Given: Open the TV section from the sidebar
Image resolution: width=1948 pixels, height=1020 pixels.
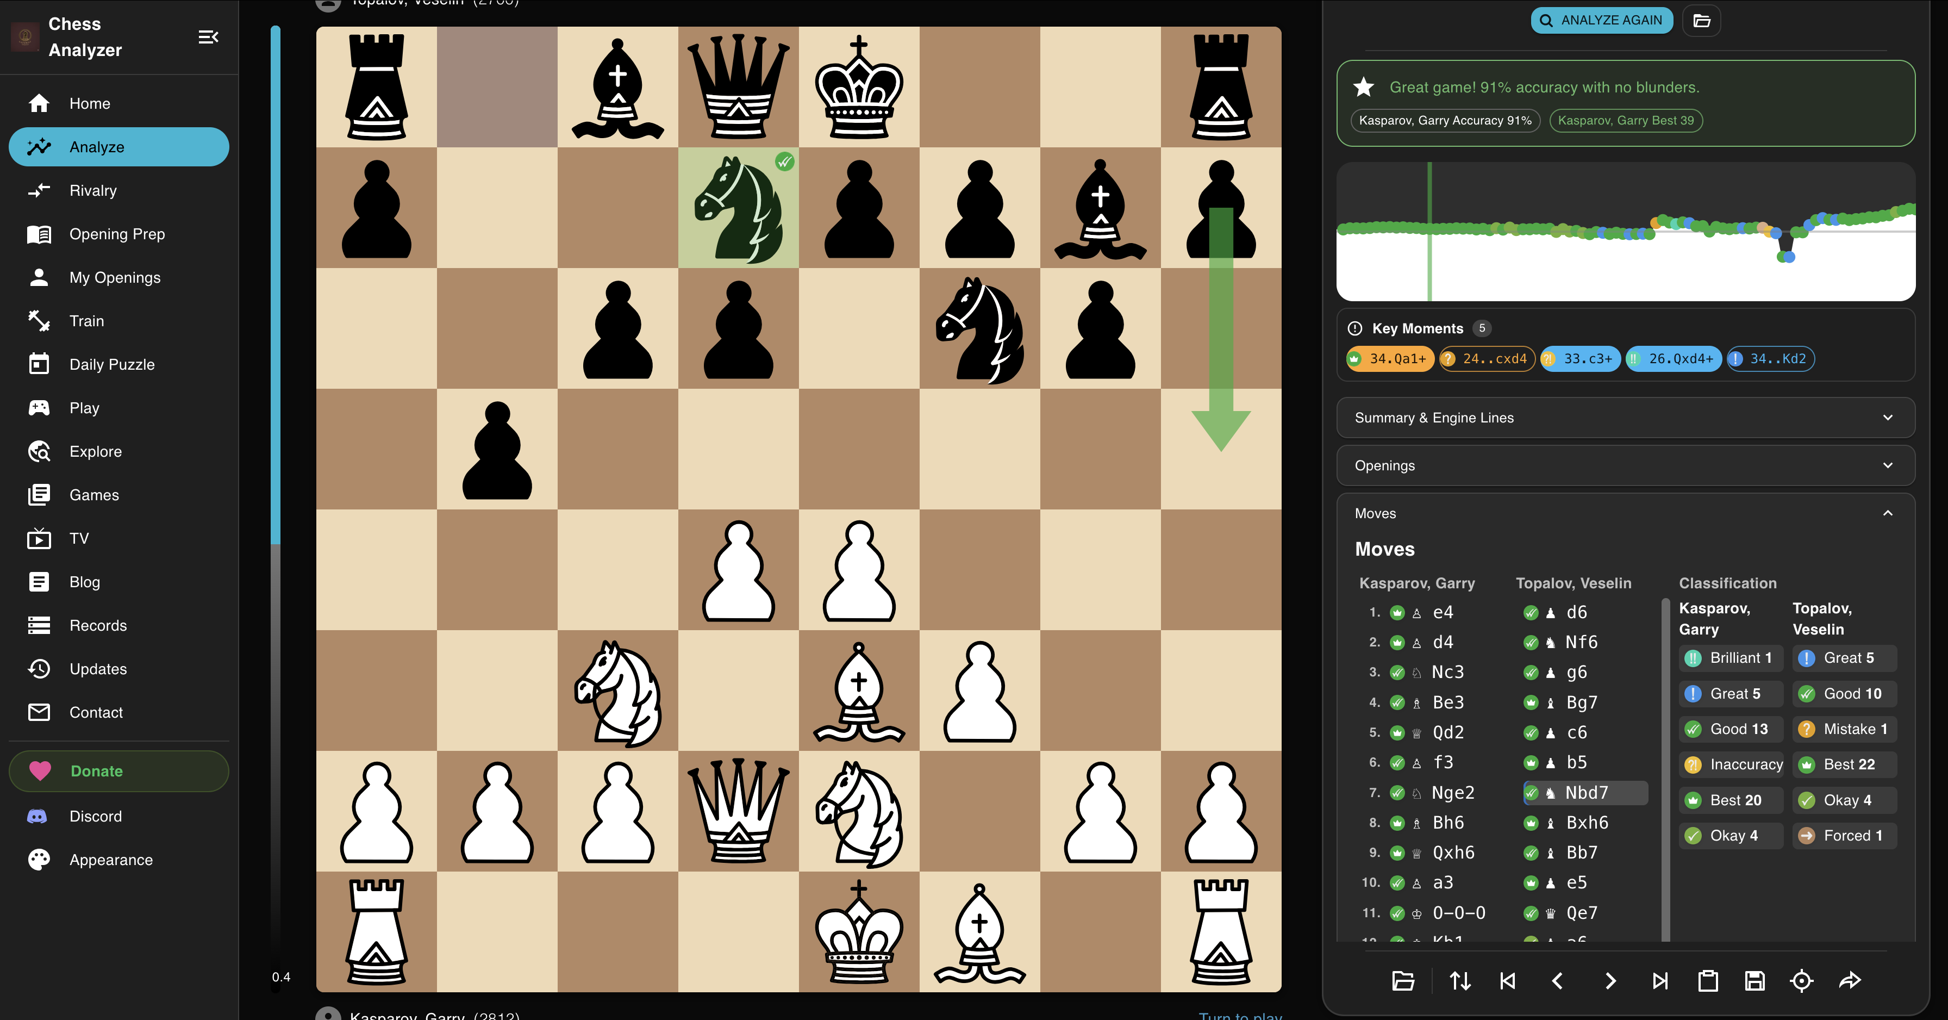Looking at the screenshot, I should 79,538.
